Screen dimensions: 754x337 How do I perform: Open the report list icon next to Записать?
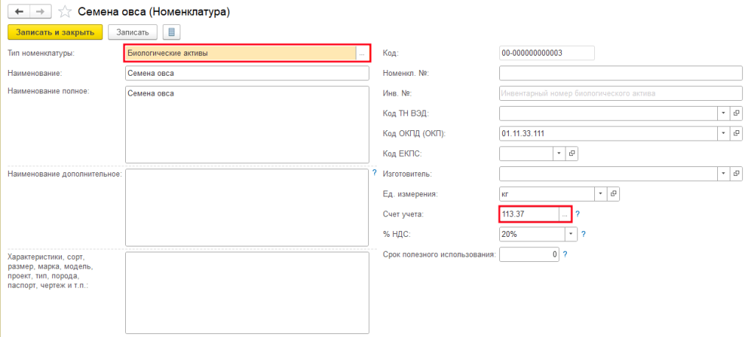tap(172, 32)
